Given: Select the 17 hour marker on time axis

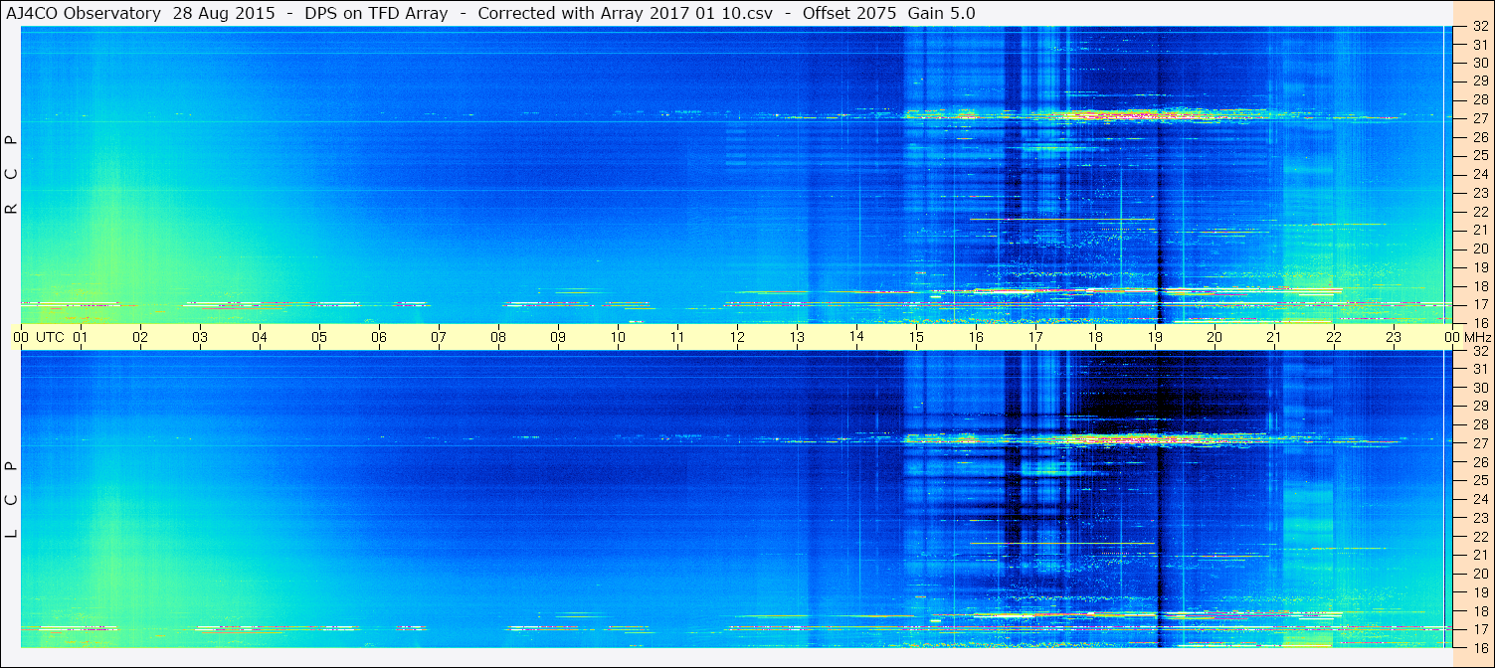Looking at the screenshot, I should (x=1035, y=338).
